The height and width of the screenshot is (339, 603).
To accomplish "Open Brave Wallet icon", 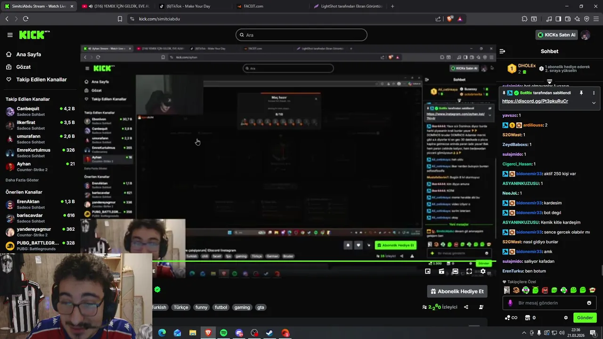I will [568, 19].
